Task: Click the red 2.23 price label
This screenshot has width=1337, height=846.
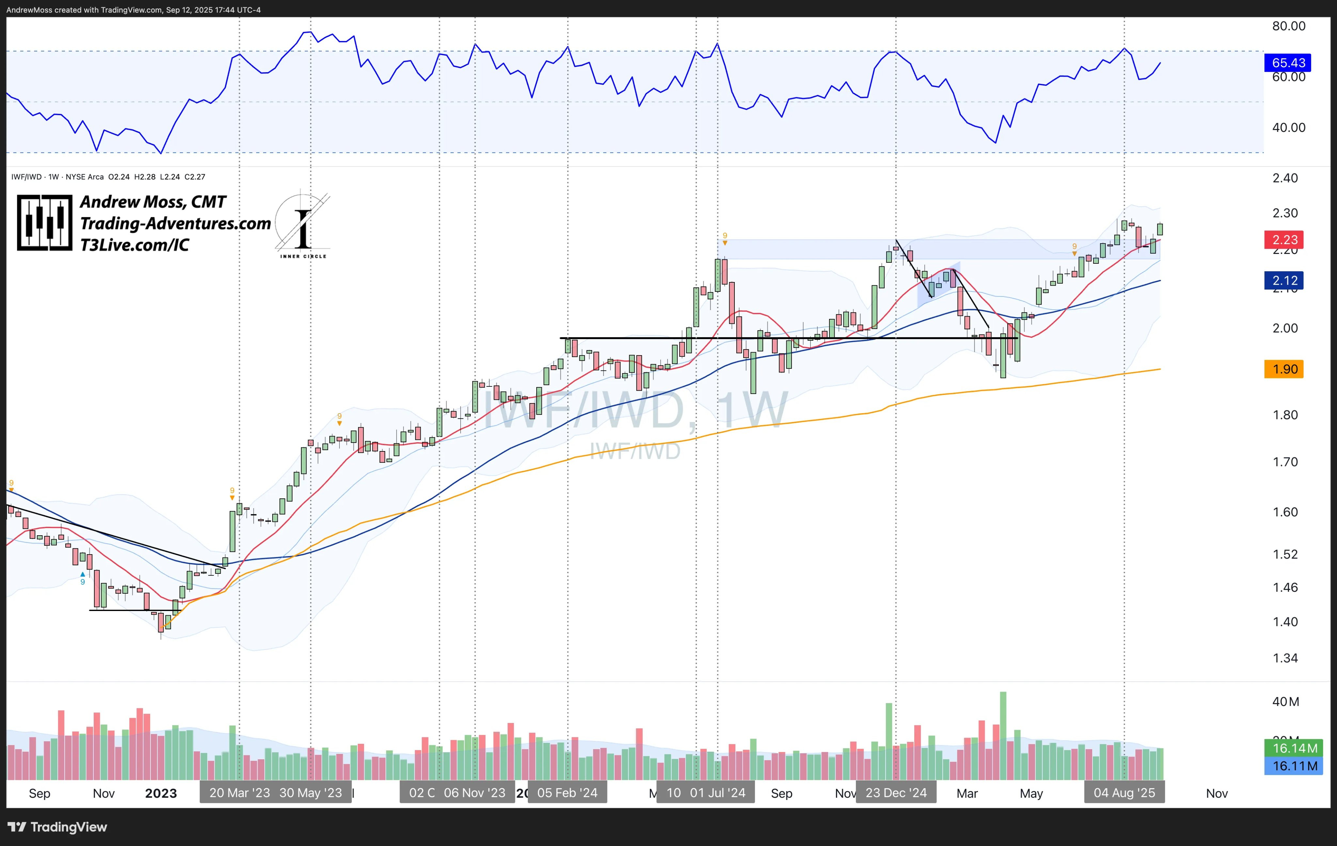Action: (1284, 240)
